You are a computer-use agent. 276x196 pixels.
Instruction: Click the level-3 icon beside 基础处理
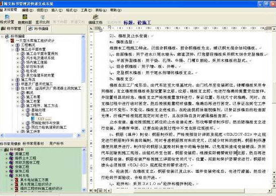[28, 110]
